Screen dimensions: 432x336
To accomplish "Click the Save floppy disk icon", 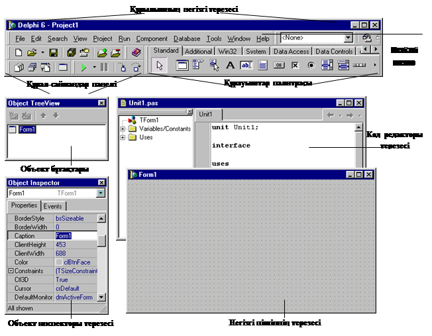I will (53, 52).
